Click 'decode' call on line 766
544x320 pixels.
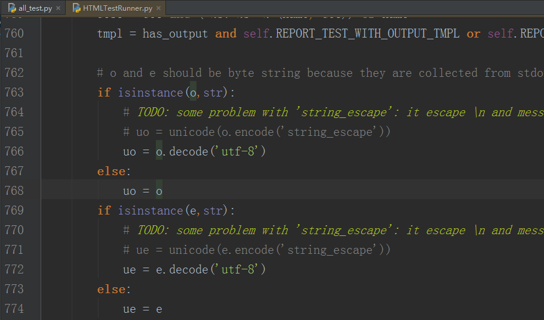(x=188, y=152)
